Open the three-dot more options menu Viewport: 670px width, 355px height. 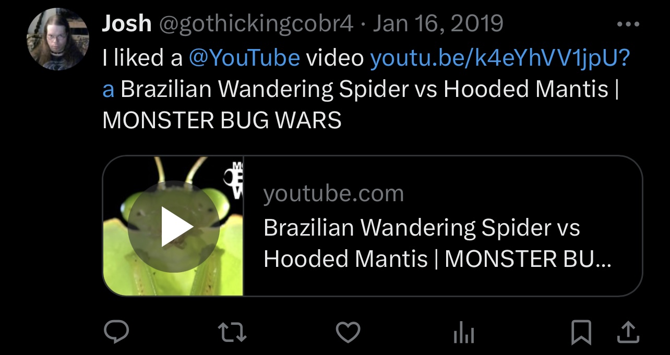(627, 24)
